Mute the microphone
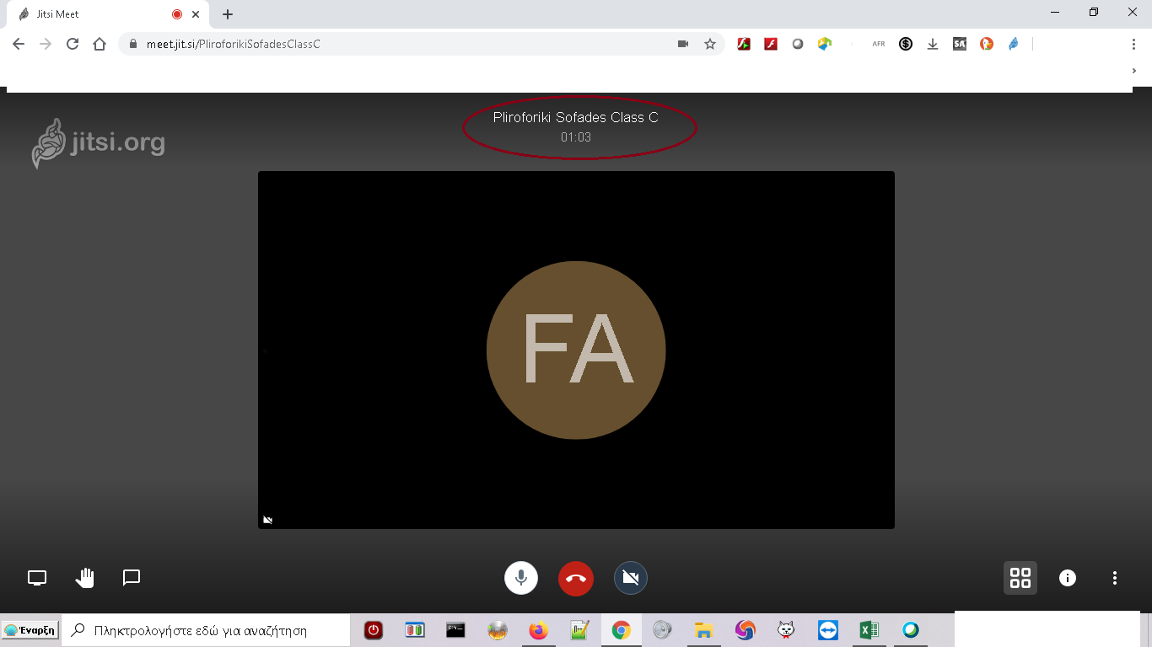The image size is (1152, 647). [x=521, y=578]
